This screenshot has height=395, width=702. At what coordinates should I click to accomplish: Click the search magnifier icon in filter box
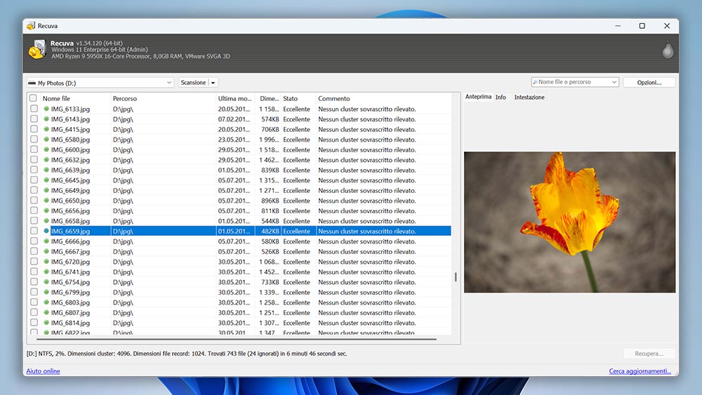click(x=535, y=82)
